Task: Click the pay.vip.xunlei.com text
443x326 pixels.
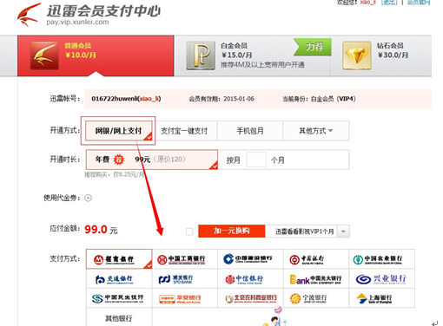Action: (x=77, y=22)
